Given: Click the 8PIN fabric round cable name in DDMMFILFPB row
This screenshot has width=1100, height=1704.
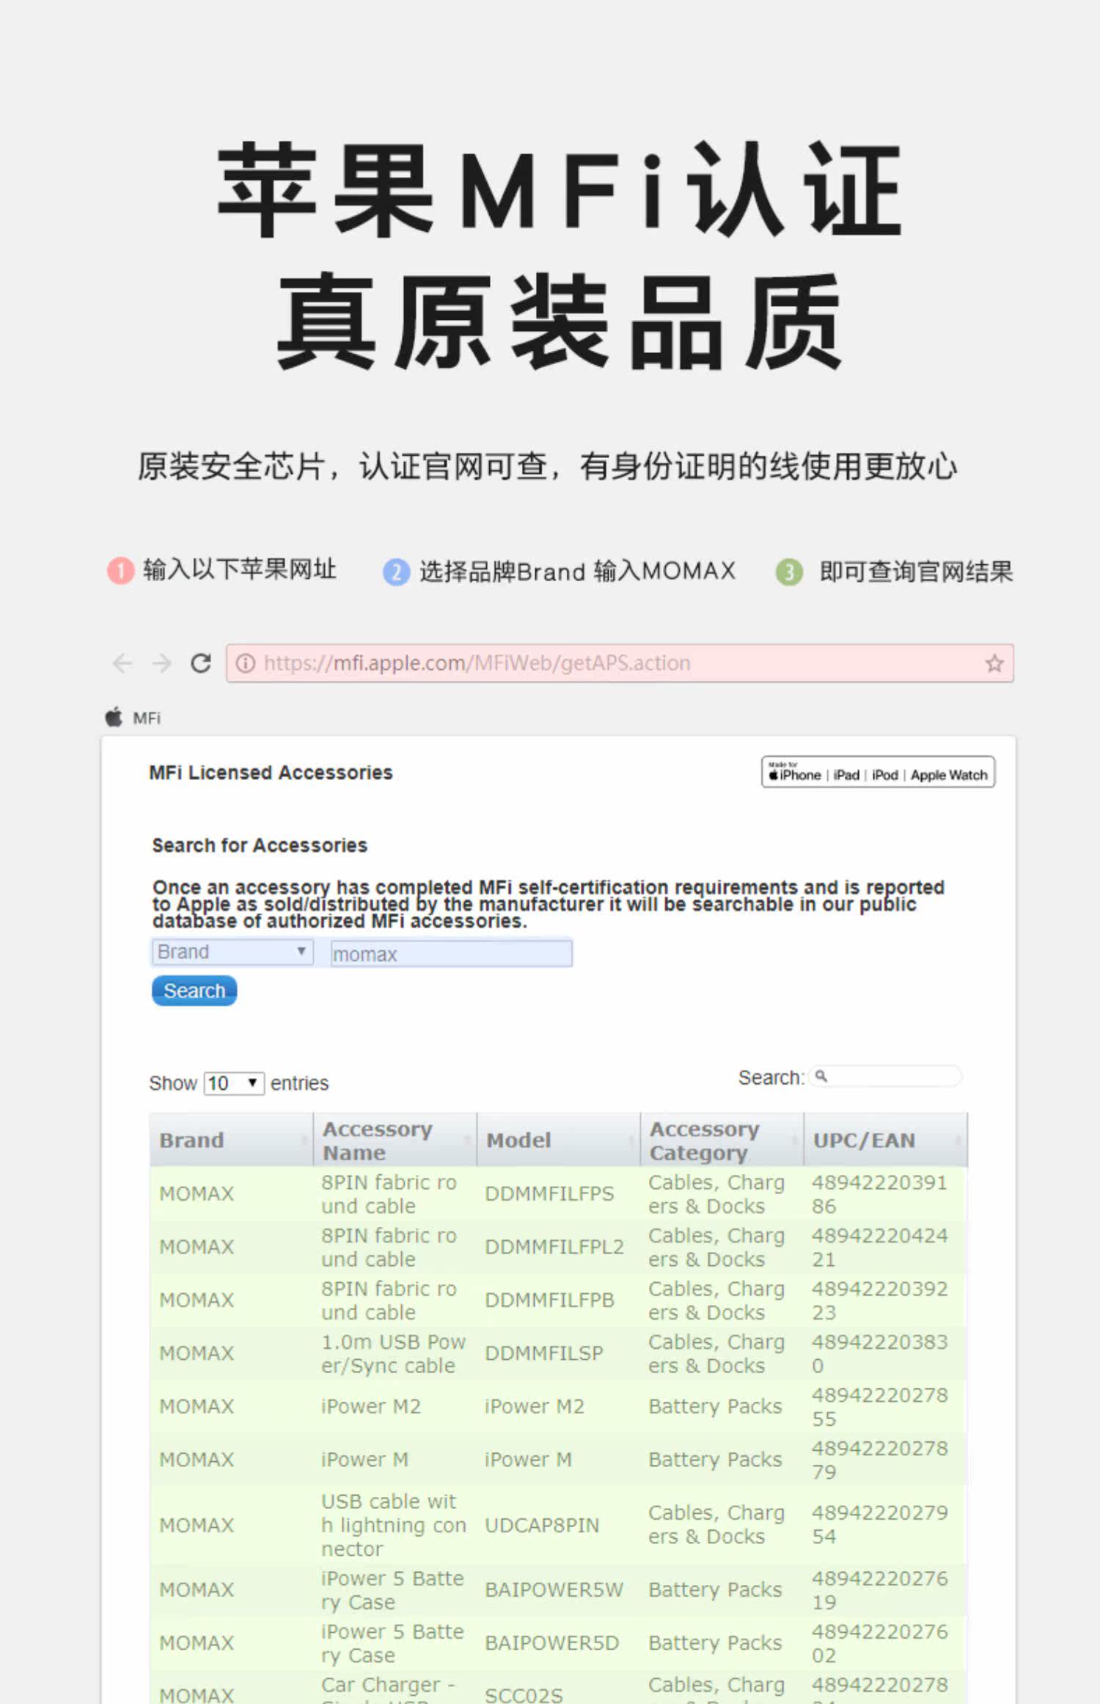Looking at the screenshot, I should [389, 1300].
